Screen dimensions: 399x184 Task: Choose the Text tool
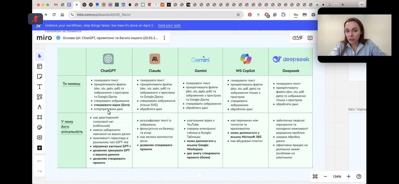pos(40,87)
